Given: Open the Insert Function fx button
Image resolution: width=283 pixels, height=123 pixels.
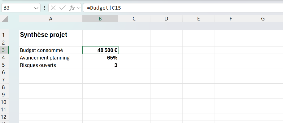Looking at the screenshot, I should pos(72,8).
